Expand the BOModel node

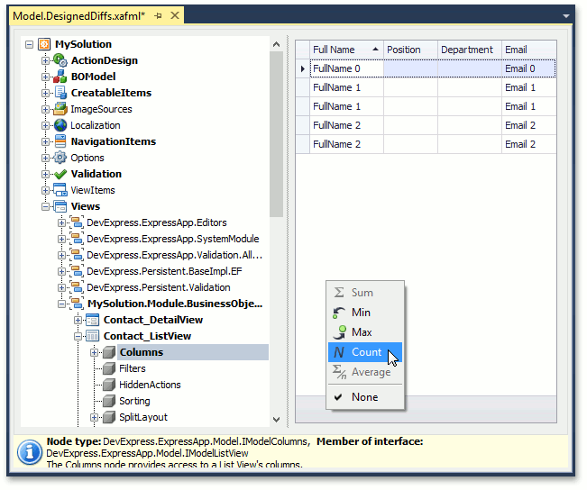coord(45,77)
